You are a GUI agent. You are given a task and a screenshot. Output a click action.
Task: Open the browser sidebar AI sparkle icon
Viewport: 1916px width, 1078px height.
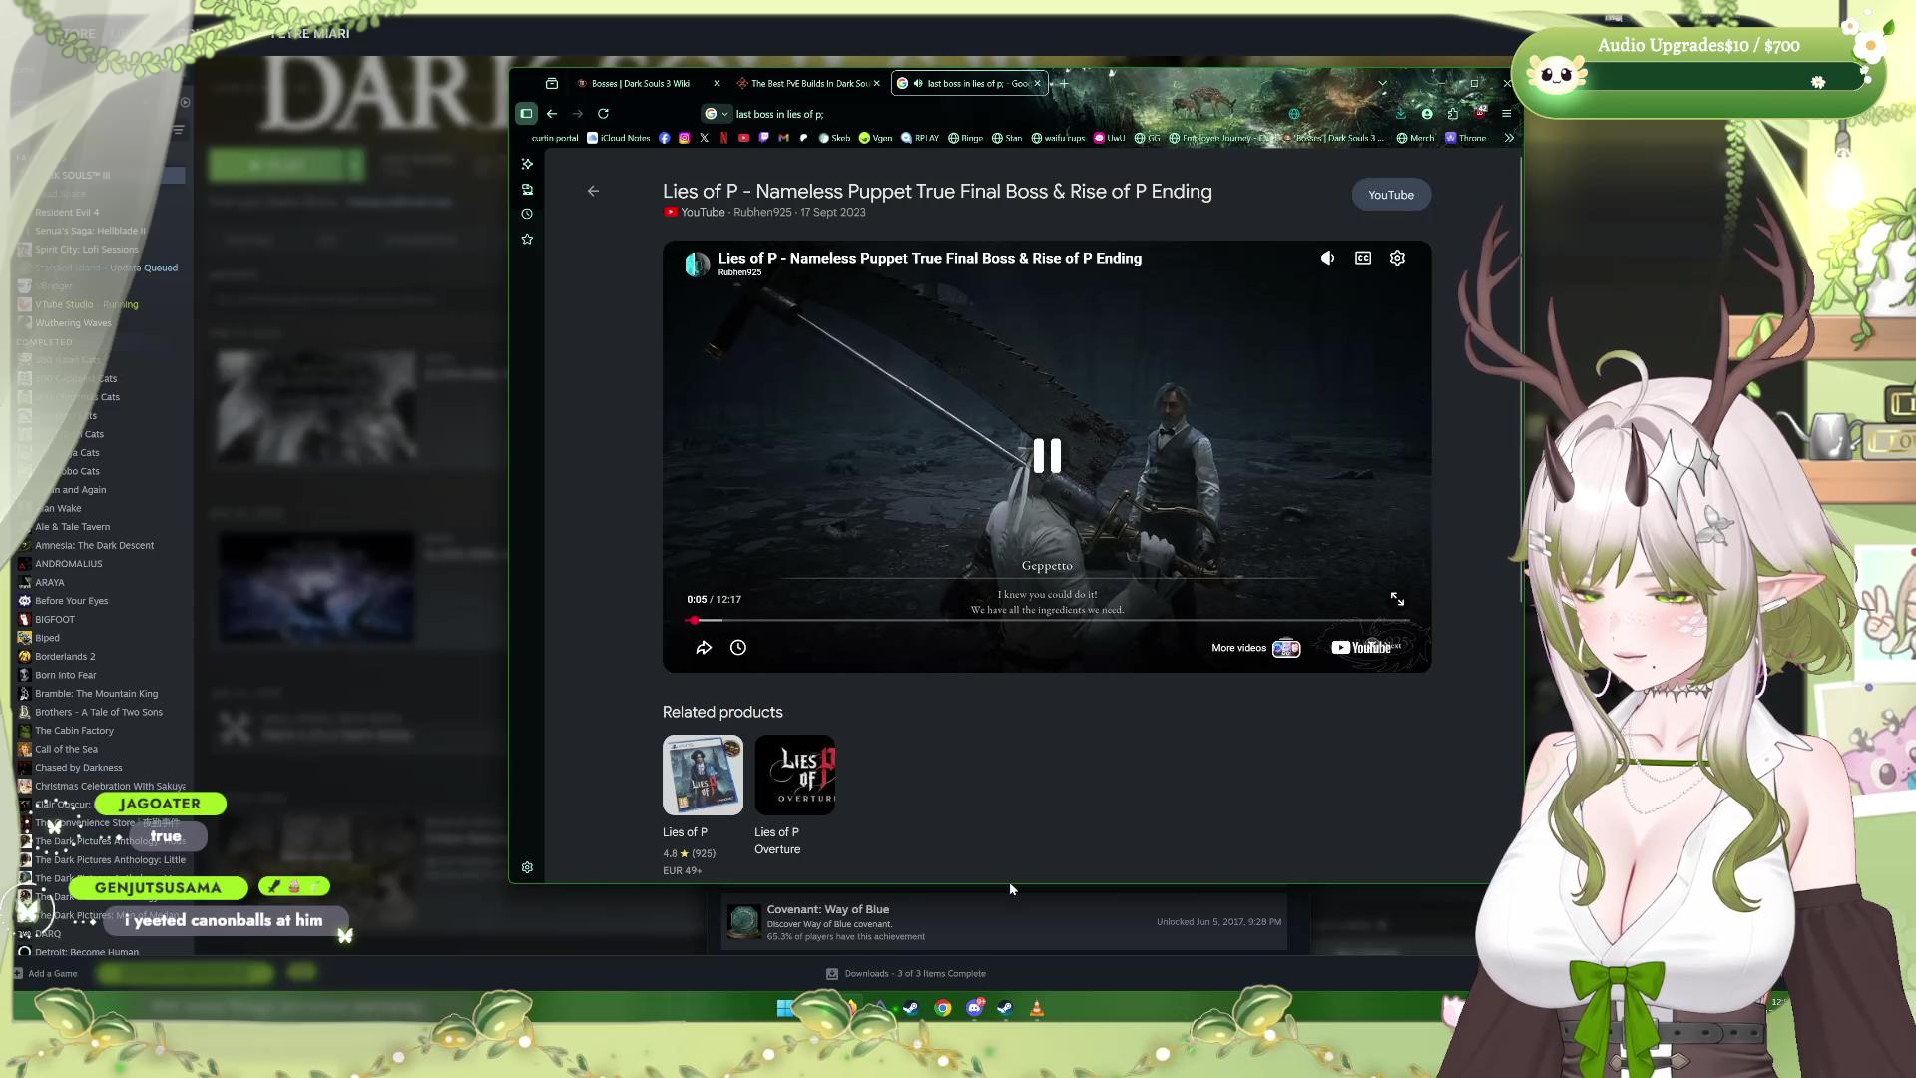click(527, 164)
